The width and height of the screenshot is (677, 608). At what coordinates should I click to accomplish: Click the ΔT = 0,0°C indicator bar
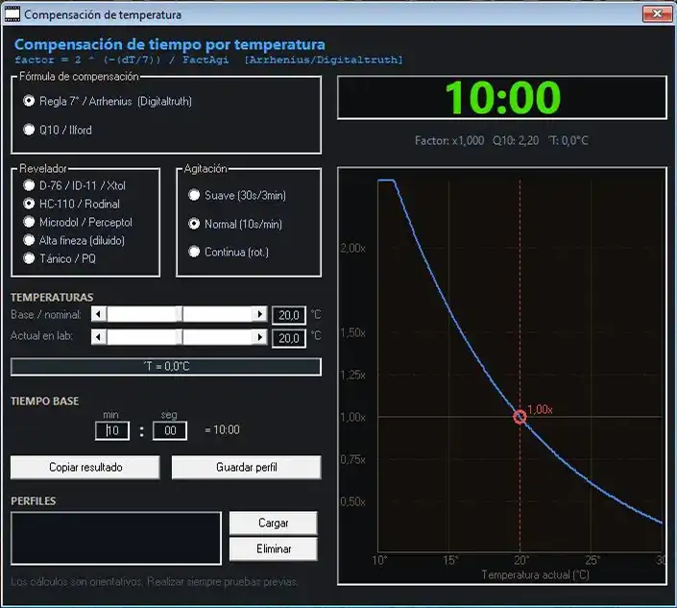(166, 367)
